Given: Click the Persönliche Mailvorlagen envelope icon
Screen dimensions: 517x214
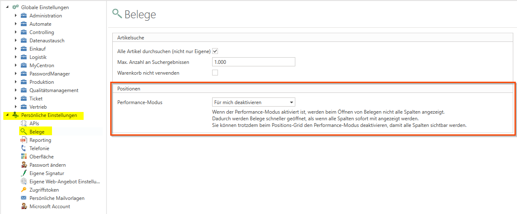Looking at the screenshot, I should (x=24, y=198).
